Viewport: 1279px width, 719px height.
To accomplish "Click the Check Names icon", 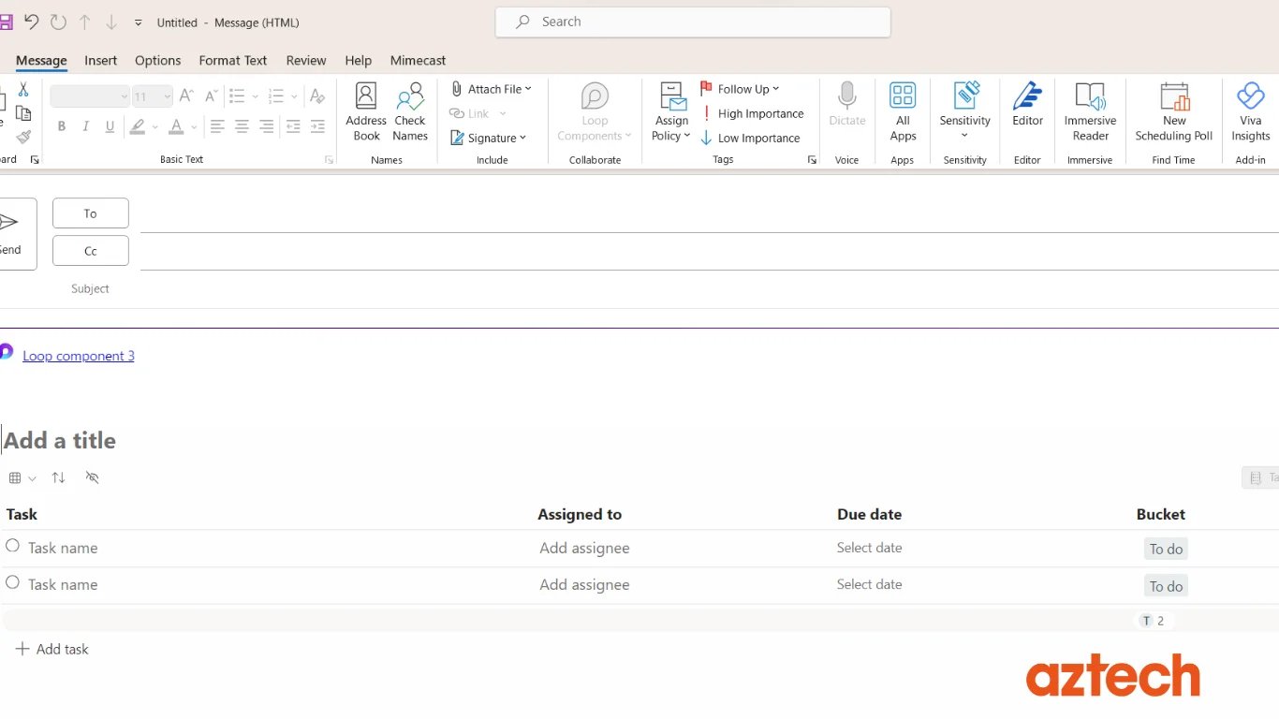I will pyautogui.click(x=410, y=111).
